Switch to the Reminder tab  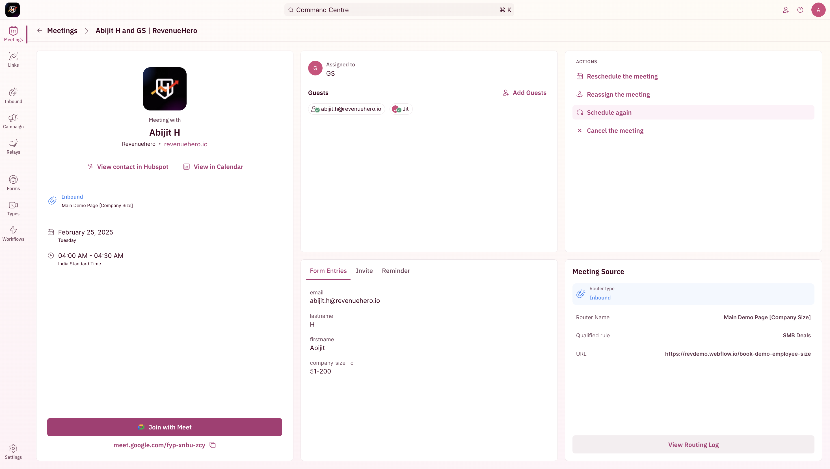pos(396,271)
